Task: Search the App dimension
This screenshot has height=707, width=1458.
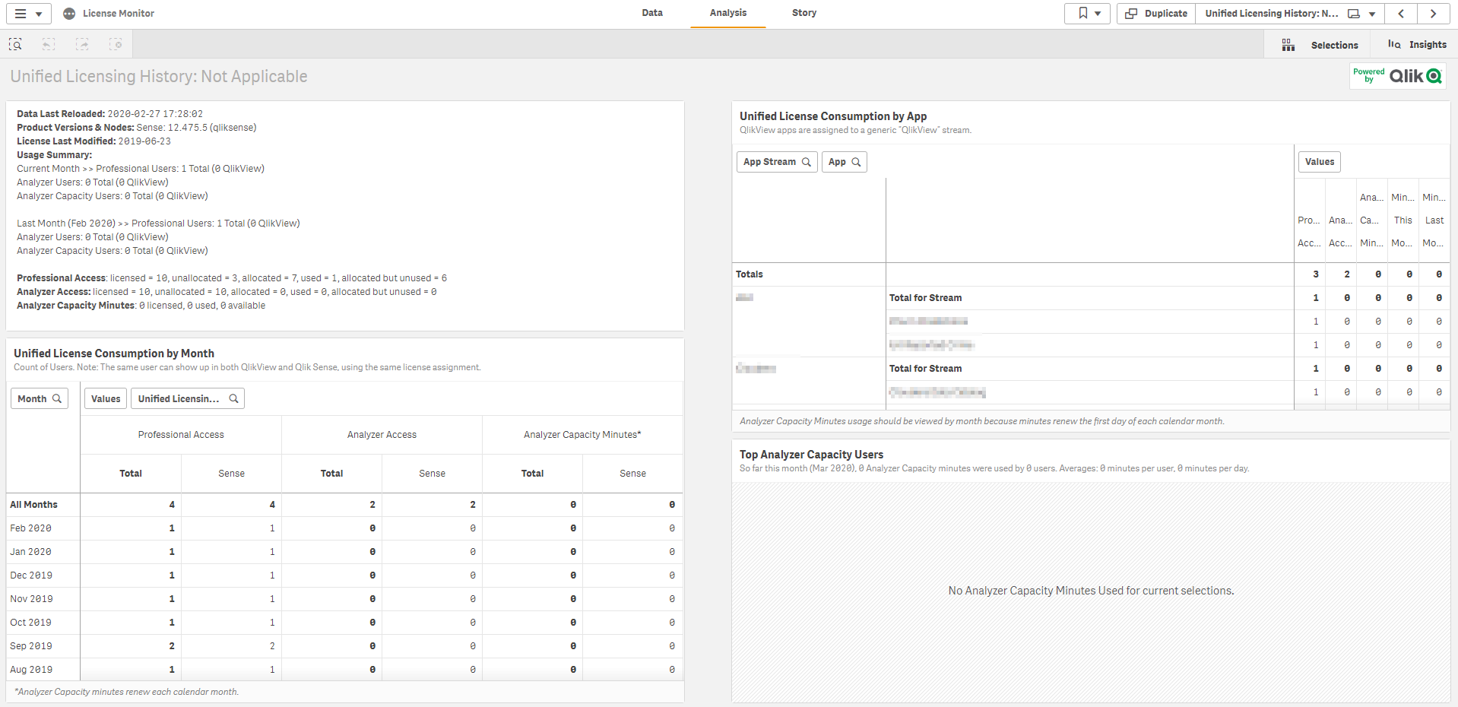Action: 845,162
